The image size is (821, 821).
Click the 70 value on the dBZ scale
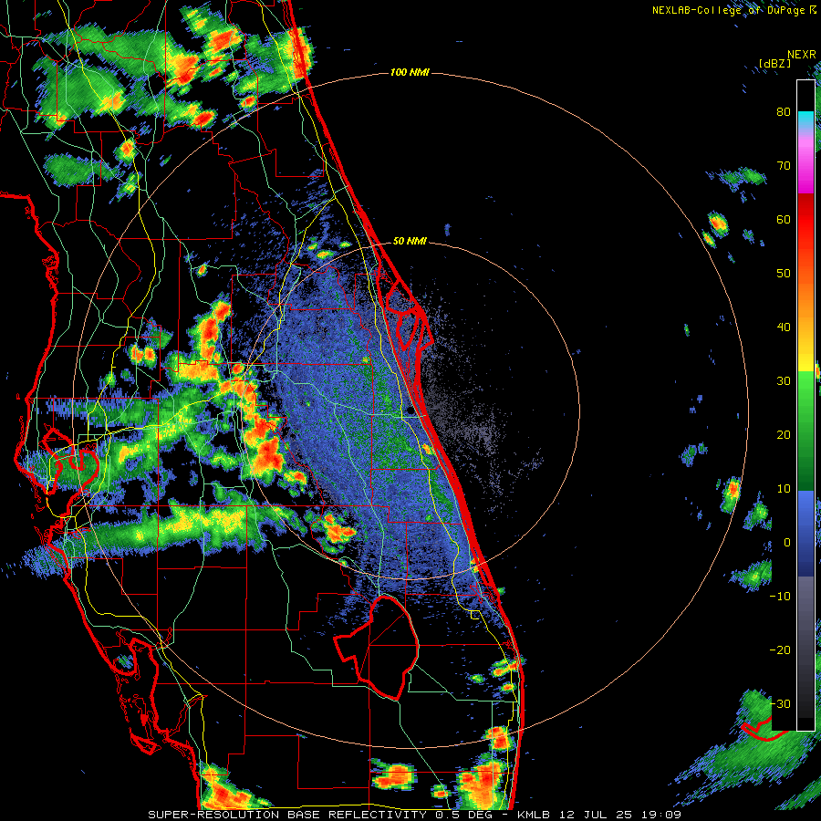[x=784, y=165]
